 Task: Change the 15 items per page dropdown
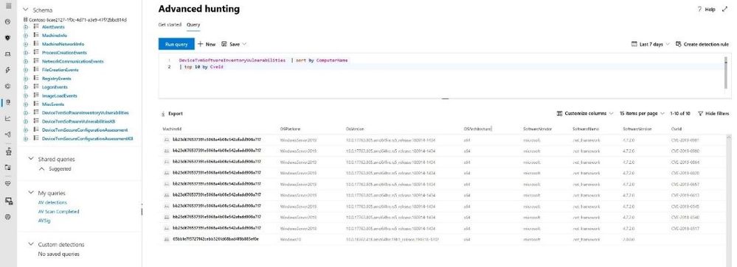pos(642,113)
